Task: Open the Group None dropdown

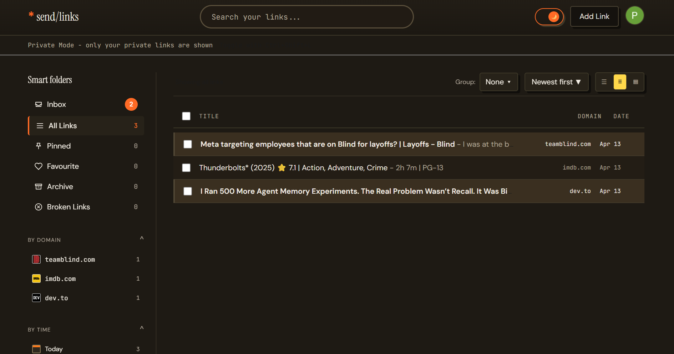Action: click(499, 82)
